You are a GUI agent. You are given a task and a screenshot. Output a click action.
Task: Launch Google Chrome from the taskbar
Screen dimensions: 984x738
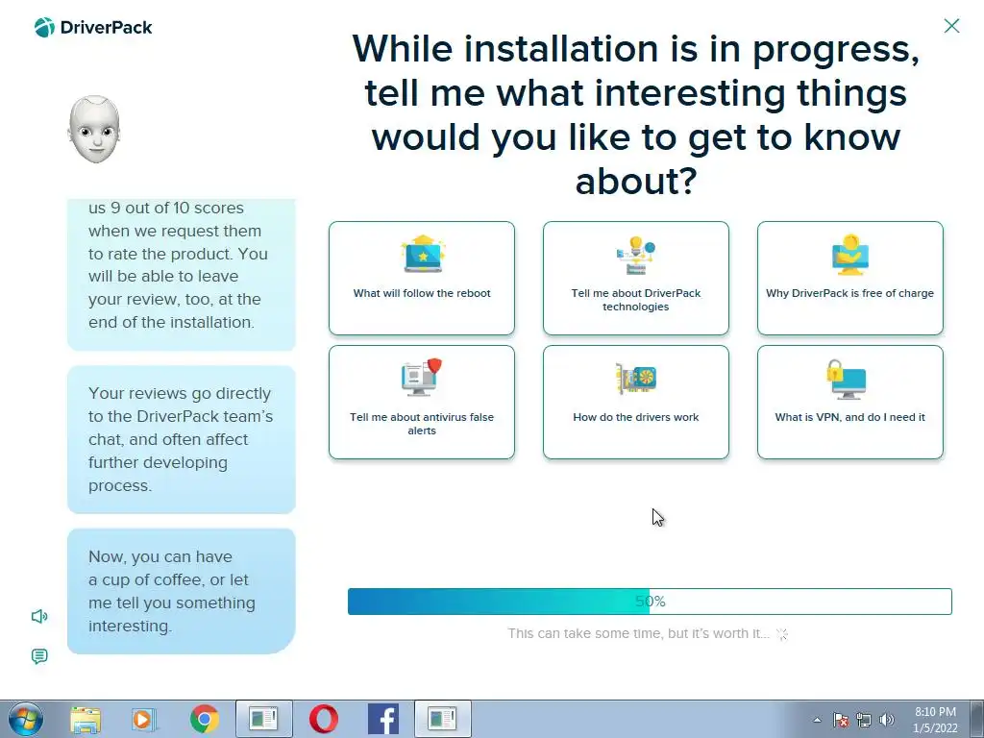pos(204,719)
